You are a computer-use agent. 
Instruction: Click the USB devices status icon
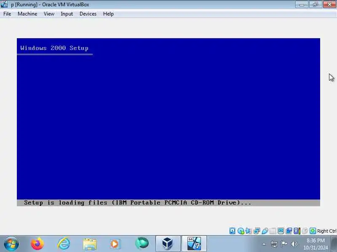pyautogui.click(x=265, y=231)
